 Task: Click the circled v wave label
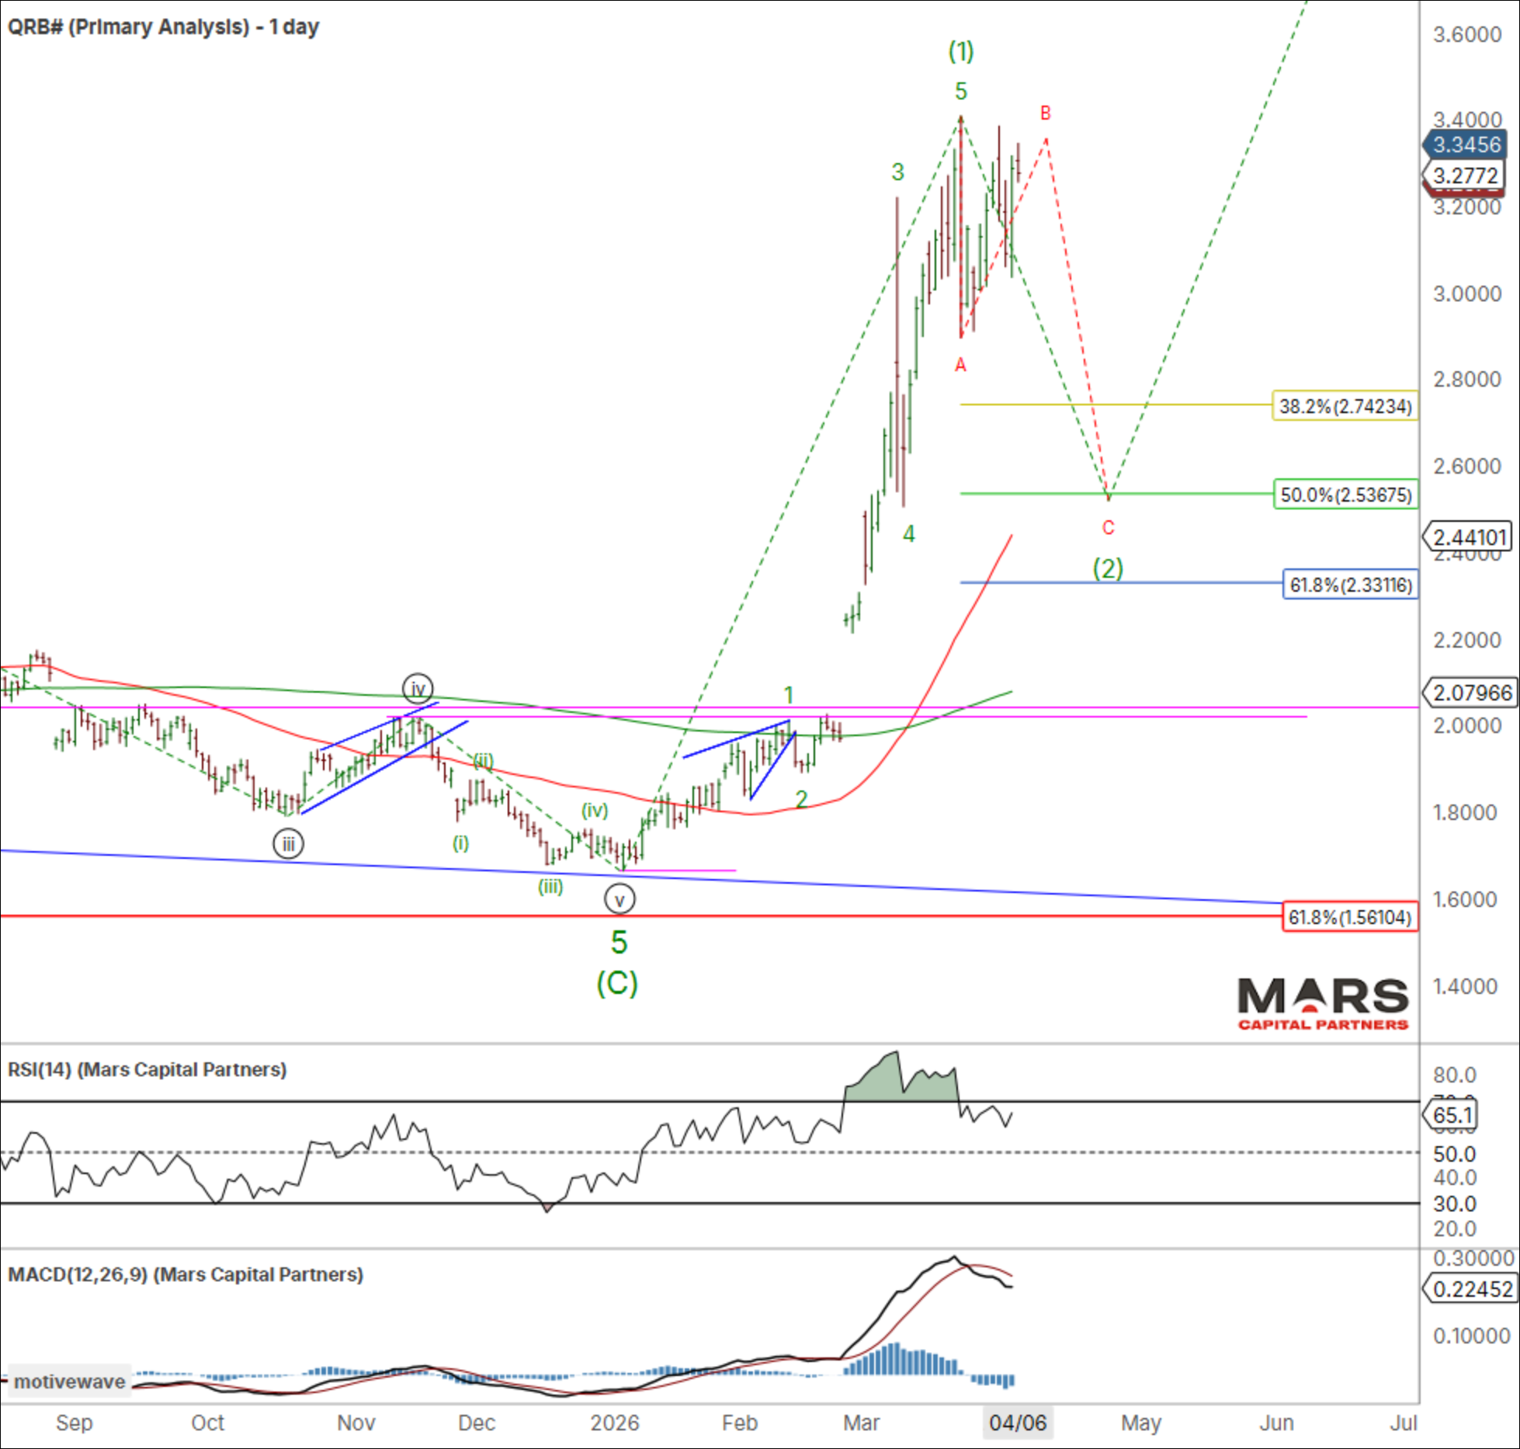[619, 900]
